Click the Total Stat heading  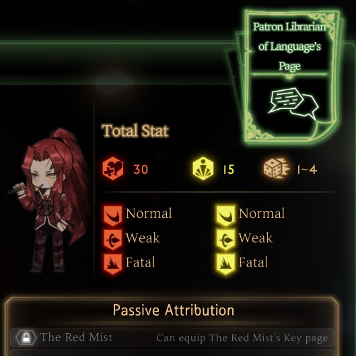135,131
